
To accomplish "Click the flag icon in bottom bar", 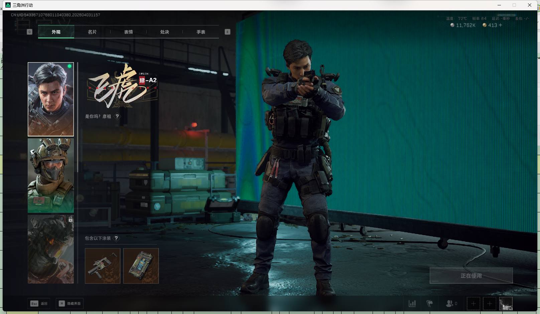I will (x=429, y=304).
